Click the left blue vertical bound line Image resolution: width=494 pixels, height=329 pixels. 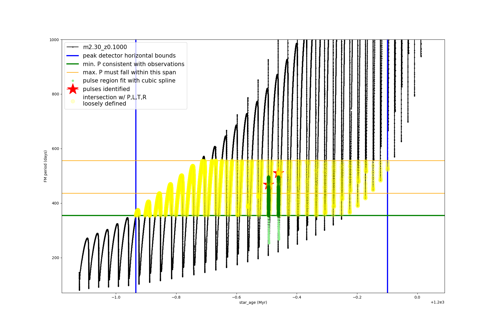pyautogui.click(x=136, y=247)
